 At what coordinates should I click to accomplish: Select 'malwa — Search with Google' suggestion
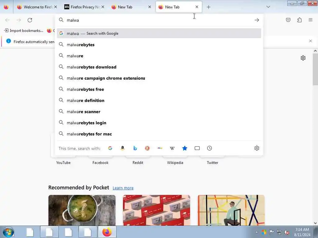point(159,33)
